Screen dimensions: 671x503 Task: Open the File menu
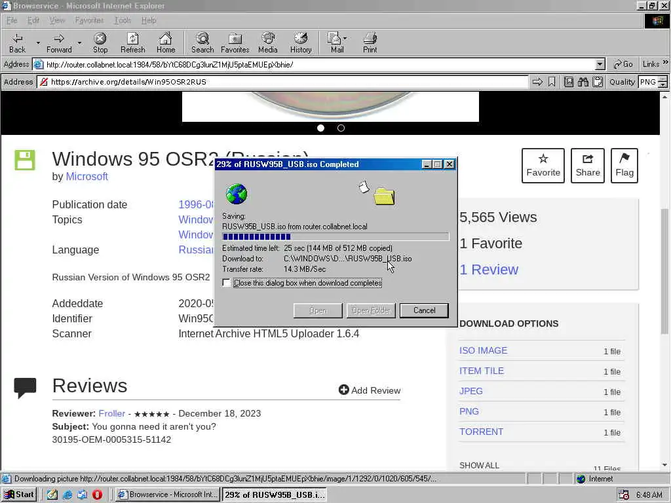tap(12, 20)
